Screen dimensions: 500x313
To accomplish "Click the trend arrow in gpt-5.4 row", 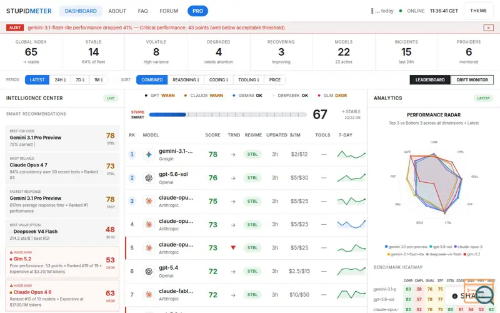I will [233, 272].
